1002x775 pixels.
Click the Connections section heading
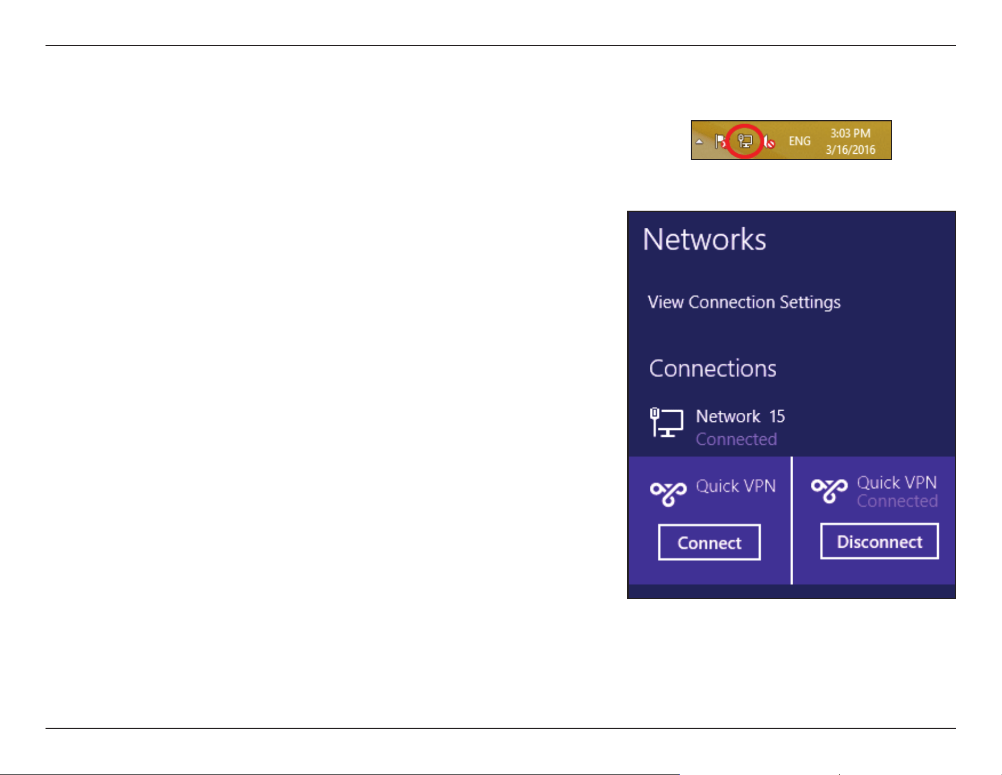coord(712,368)
